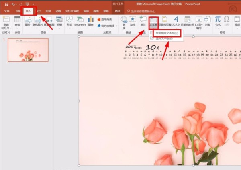Save the presentation from quick access toolbar
This screenshot has width=241, height=170.
tap(6, 4)
